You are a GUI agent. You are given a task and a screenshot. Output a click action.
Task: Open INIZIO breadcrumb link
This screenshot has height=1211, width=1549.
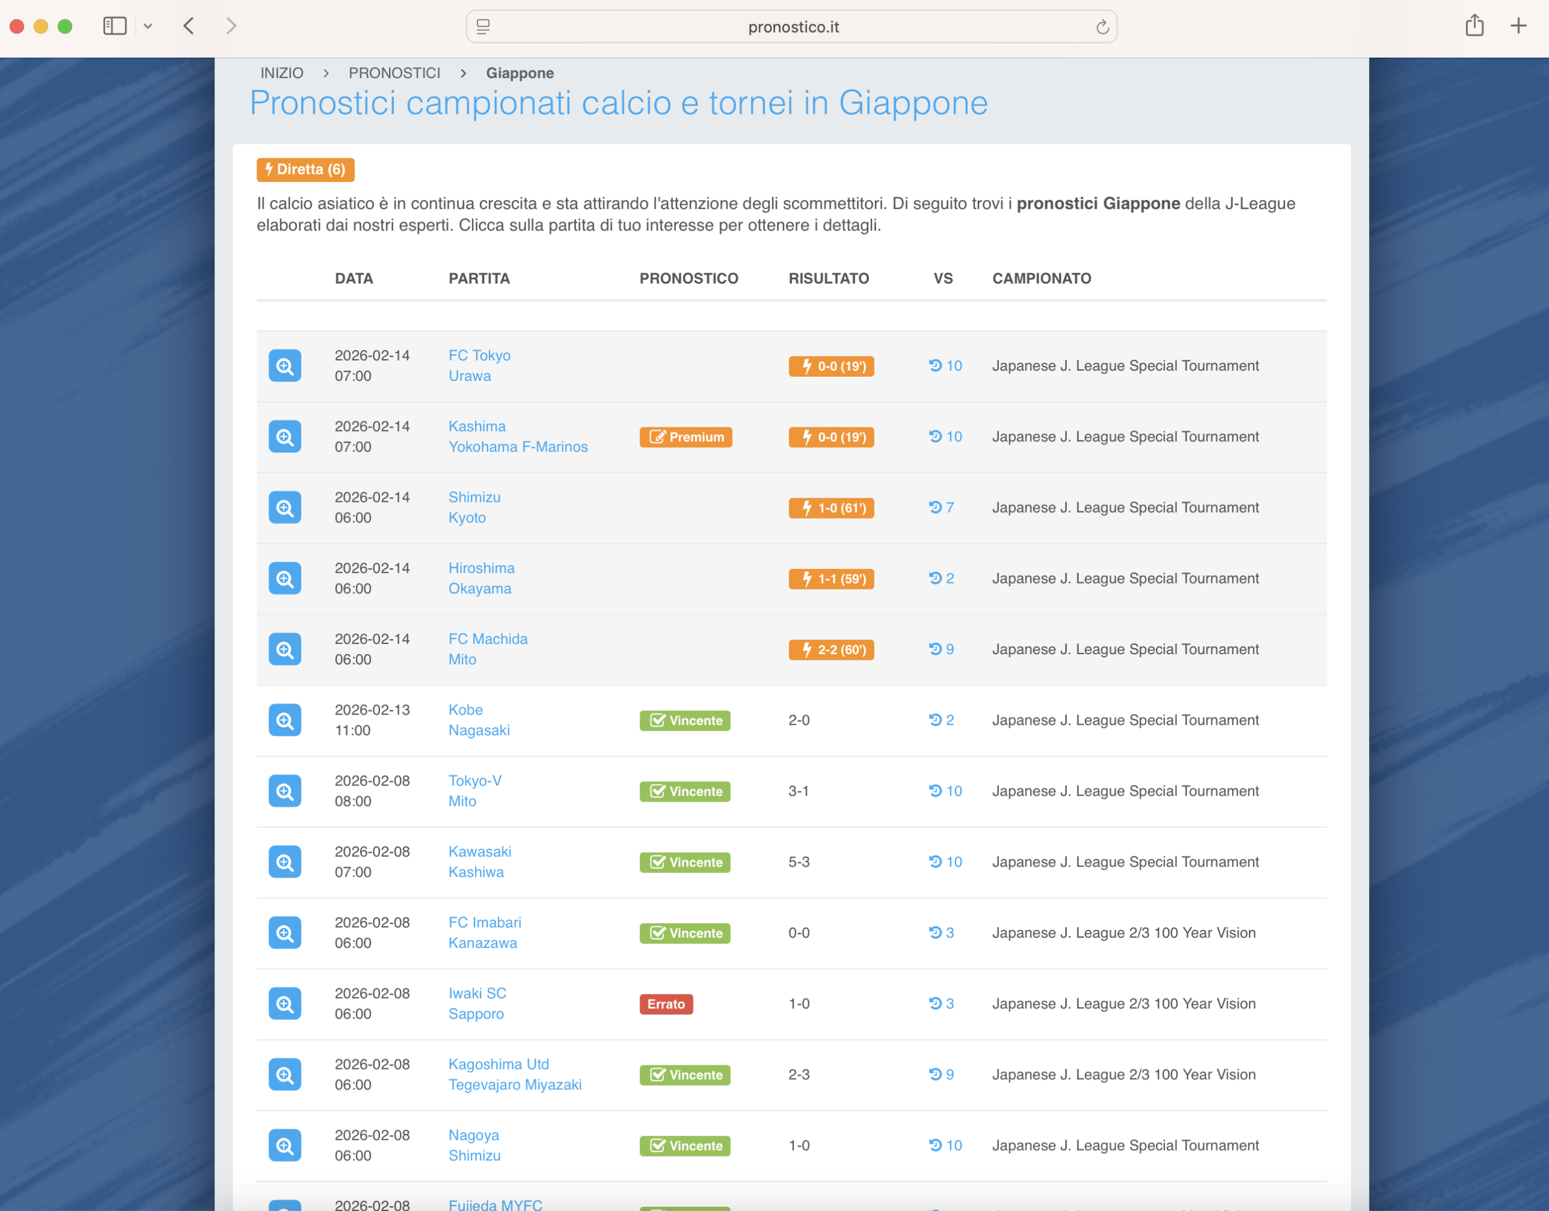(x=282, y=73)
